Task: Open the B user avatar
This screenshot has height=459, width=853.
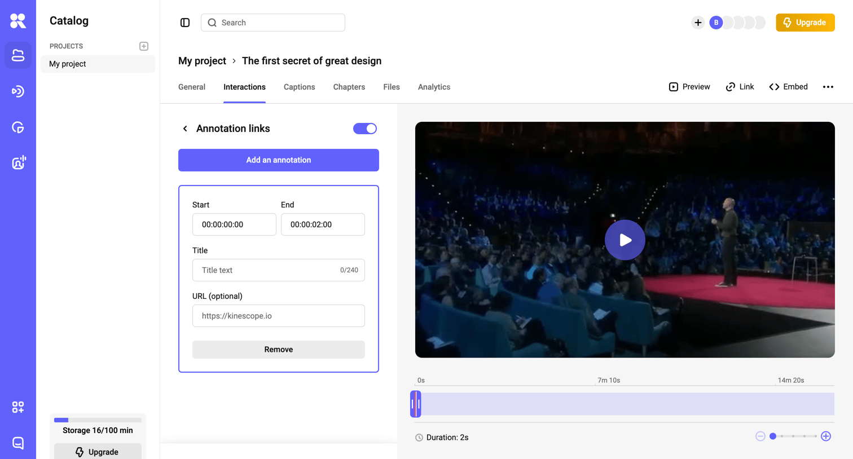Action: pos(716,23)
